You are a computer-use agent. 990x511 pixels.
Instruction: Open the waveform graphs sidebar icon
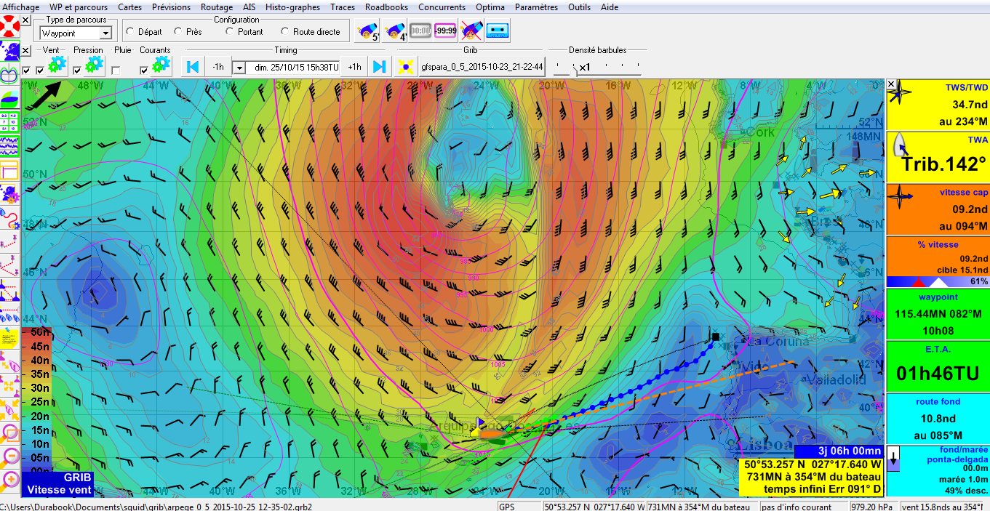point(10,147)
